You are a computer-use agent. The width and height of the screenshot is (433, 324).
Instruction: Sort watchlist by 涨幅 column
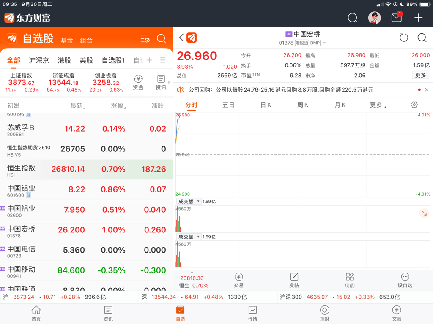coord(118,106)
